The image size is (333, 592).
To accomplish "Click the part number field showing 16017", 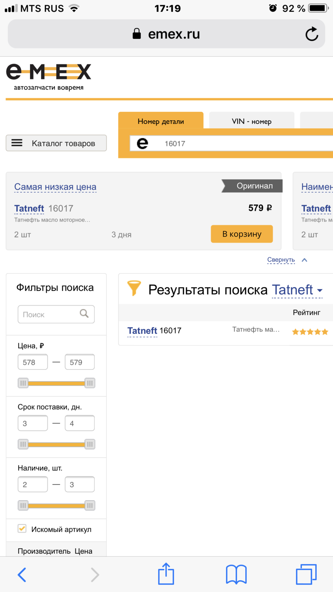I will click(231, 144).
